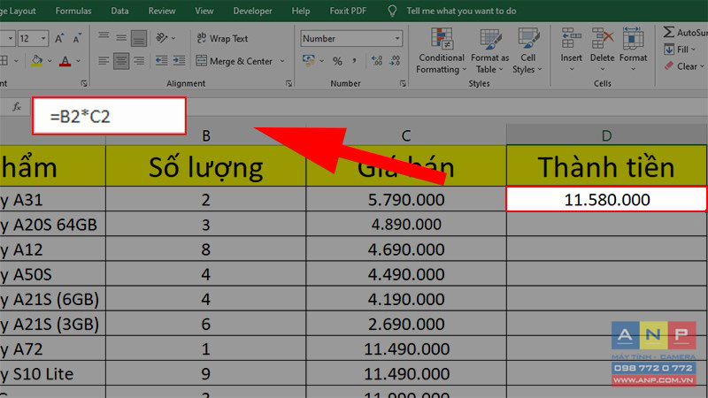Decrease the cell indent
This screenshot has height=398, width=708.
(161, 60)
